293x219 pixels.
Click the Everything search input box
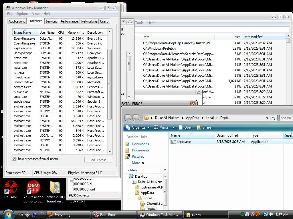[x=212, y=29]
